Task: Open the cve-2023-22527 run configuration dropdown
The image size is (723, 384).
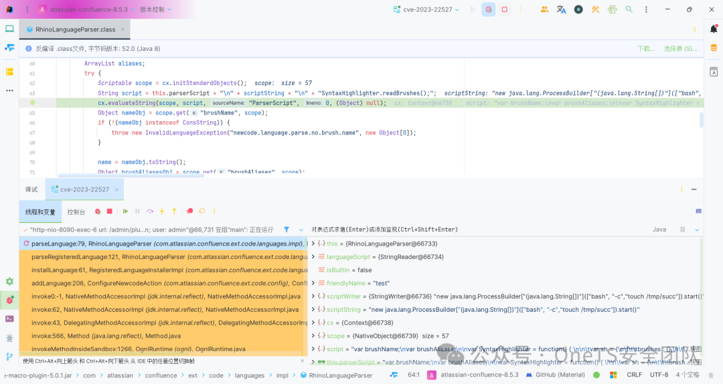Action: coord(426,9)
